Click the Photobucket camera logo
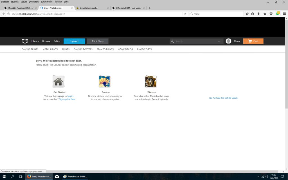This screenshot has height=180, width=288. [x=25, y=41]
